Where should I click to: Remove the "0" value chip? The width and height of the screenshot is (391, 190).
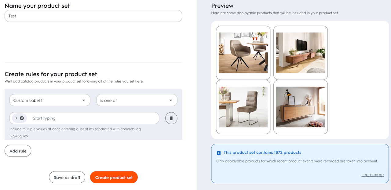pyautogui.click(x=22, y=118)
